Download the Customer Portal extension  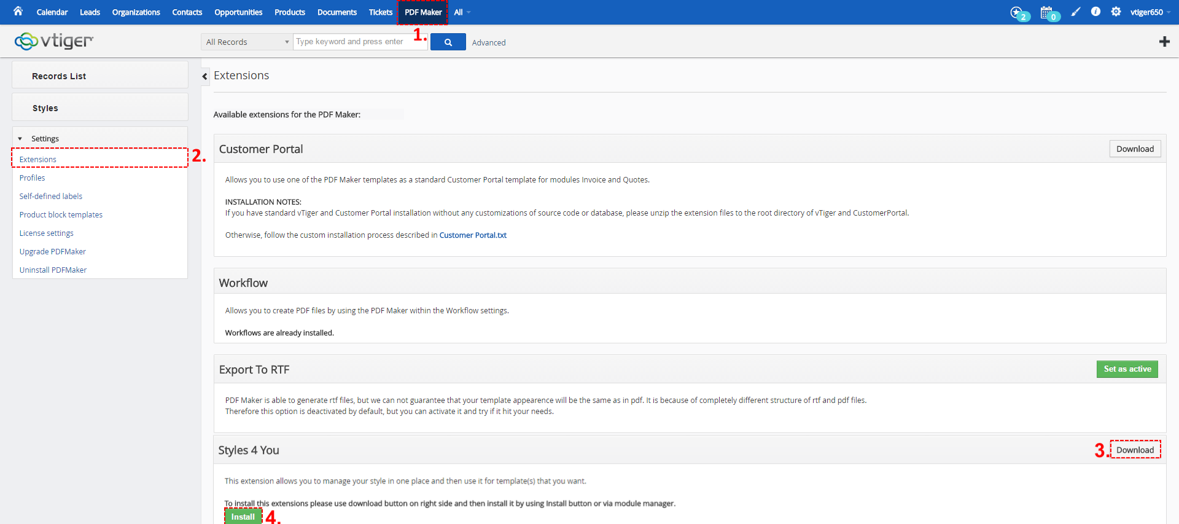[x=1135, y=149]
